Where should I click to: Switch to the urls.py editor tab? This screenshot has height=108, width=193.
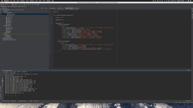pyautogui.click(x=77, y=8)
